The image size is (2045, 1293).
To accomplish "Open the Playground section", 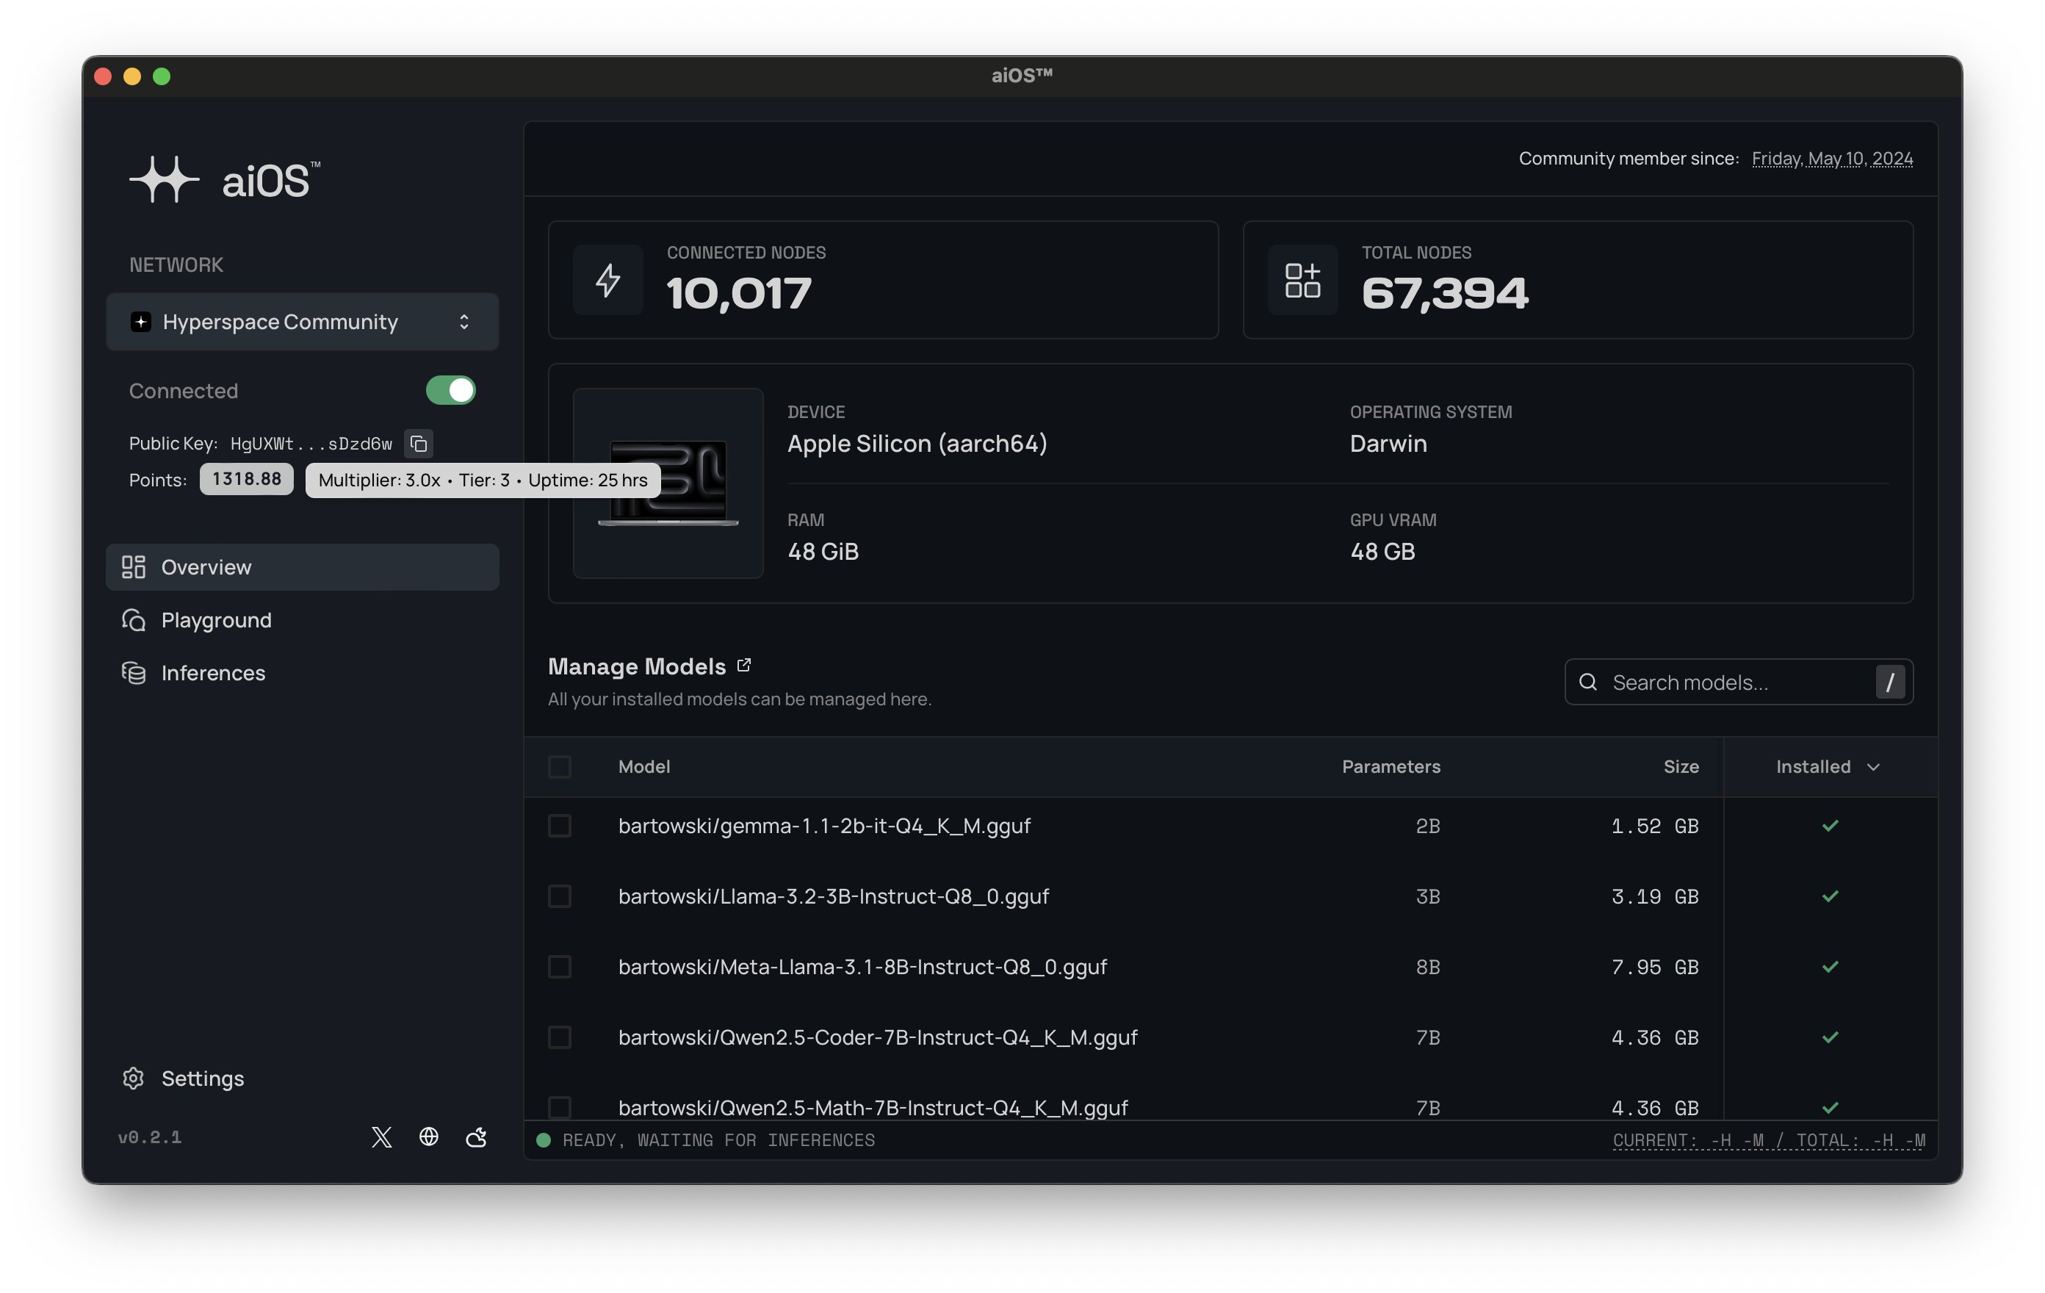I will tap(217, 620).
